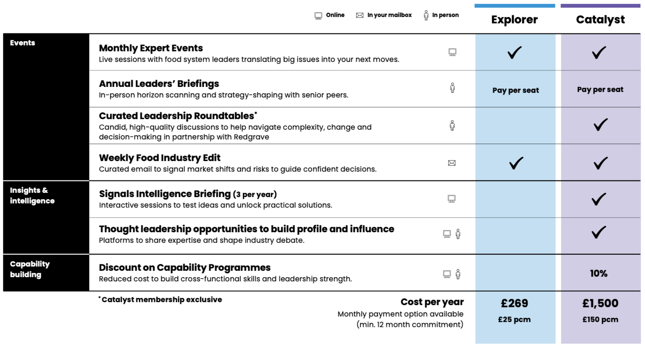The image size is (645, 347).
Task: Click Catalyst checkmark for Thought leadership opportunities
Action: pyautogui.click(x=599, y=232)
